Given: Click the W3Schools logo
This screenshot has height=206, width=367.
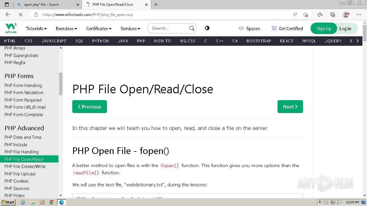Looking at the screenshot, I should [x=11, y=28].
